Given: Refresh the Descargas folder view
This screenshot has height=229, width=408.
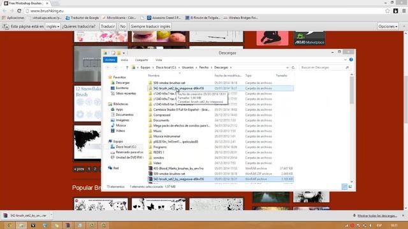Looking at the screenshot, I should (x=293, y=67).
